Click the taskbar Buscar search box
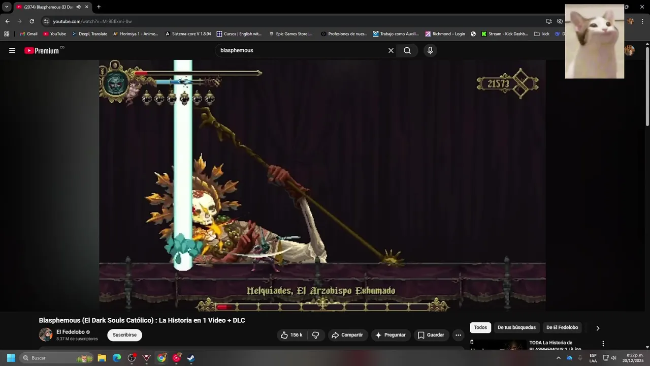The height and width of the screenshot is (366, 650). [57, 358]
